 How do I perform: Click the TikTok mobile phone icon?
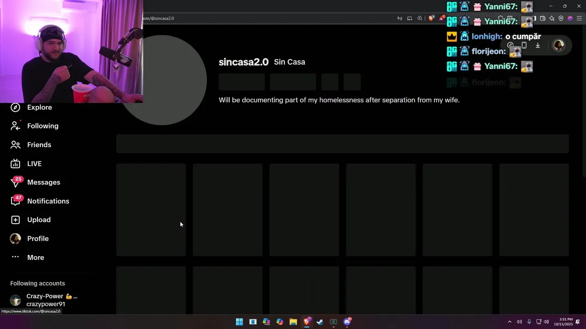pyautogui.click(x=524, y=45)
